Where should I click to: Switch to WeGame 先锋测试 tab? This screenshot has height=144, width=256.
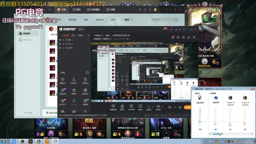coord(93,10)
